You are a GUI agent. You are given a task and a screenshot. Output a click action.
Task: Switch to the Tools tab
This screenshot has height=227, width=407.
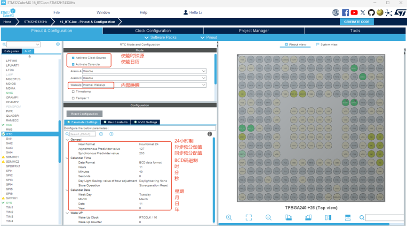tap(355, 30)
